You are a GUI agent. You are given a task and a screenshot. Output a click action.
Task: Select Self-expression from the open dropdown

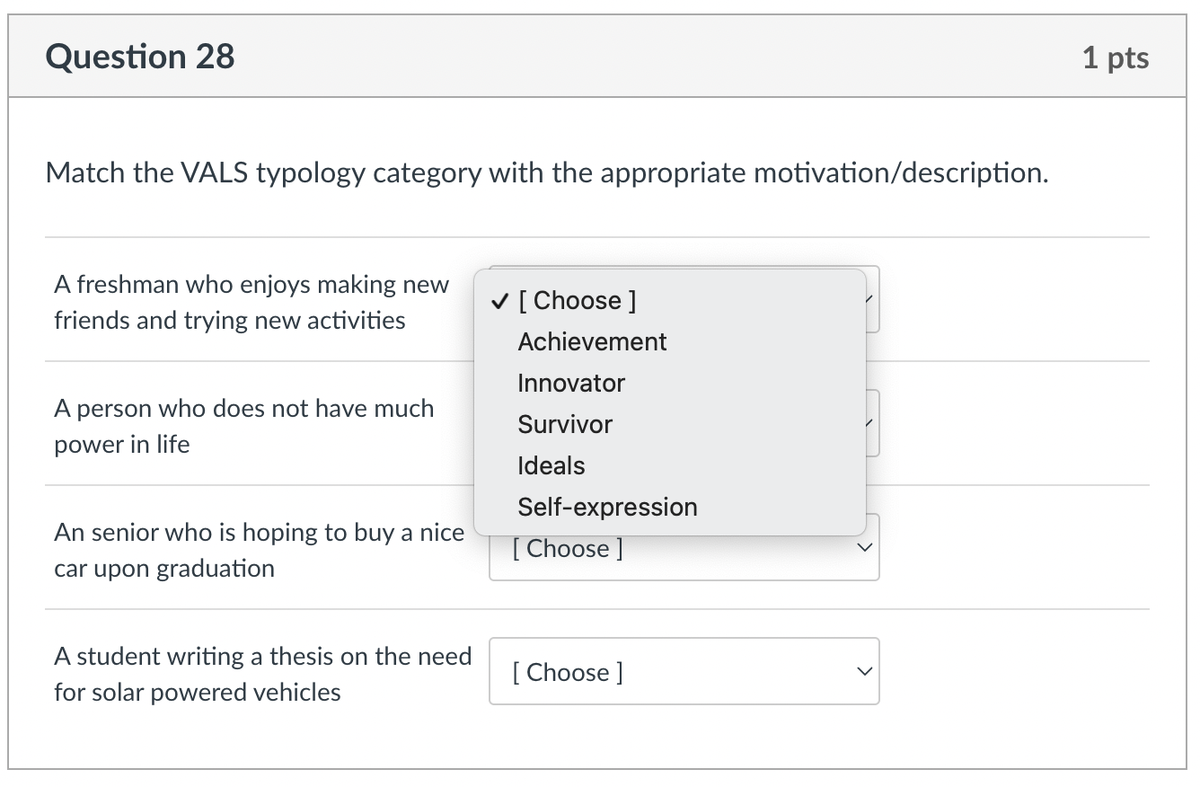(x=607, y=507)
